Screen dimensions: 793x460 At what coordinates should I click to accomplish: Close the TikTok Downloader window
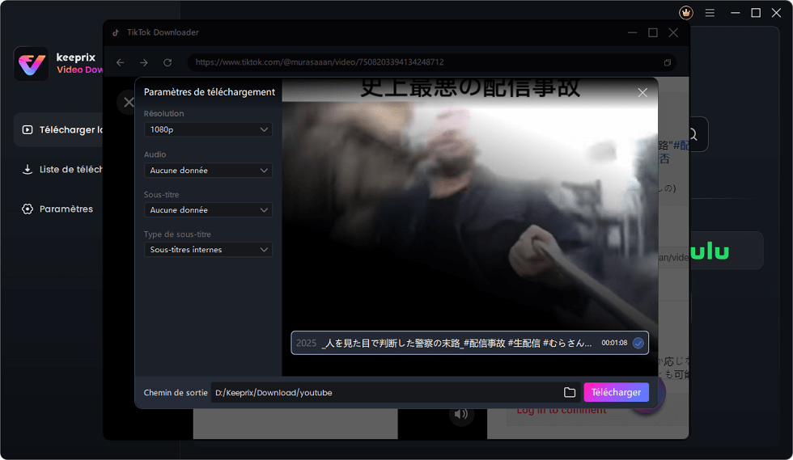(673, 33)
